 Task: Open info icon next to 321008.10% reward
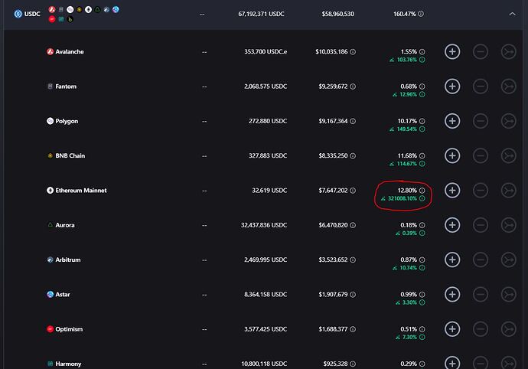[x=422, y=198]
